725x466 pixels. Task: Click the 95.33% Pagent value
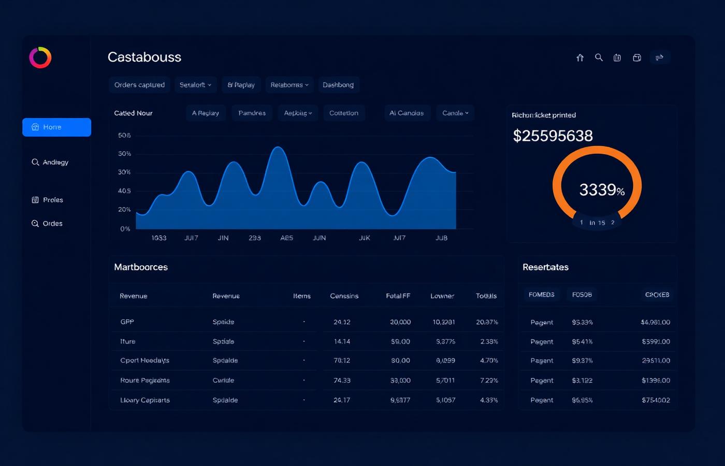point(583,322)
